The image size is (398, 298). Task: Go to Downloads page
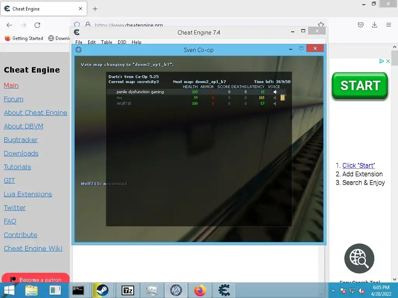21,153
